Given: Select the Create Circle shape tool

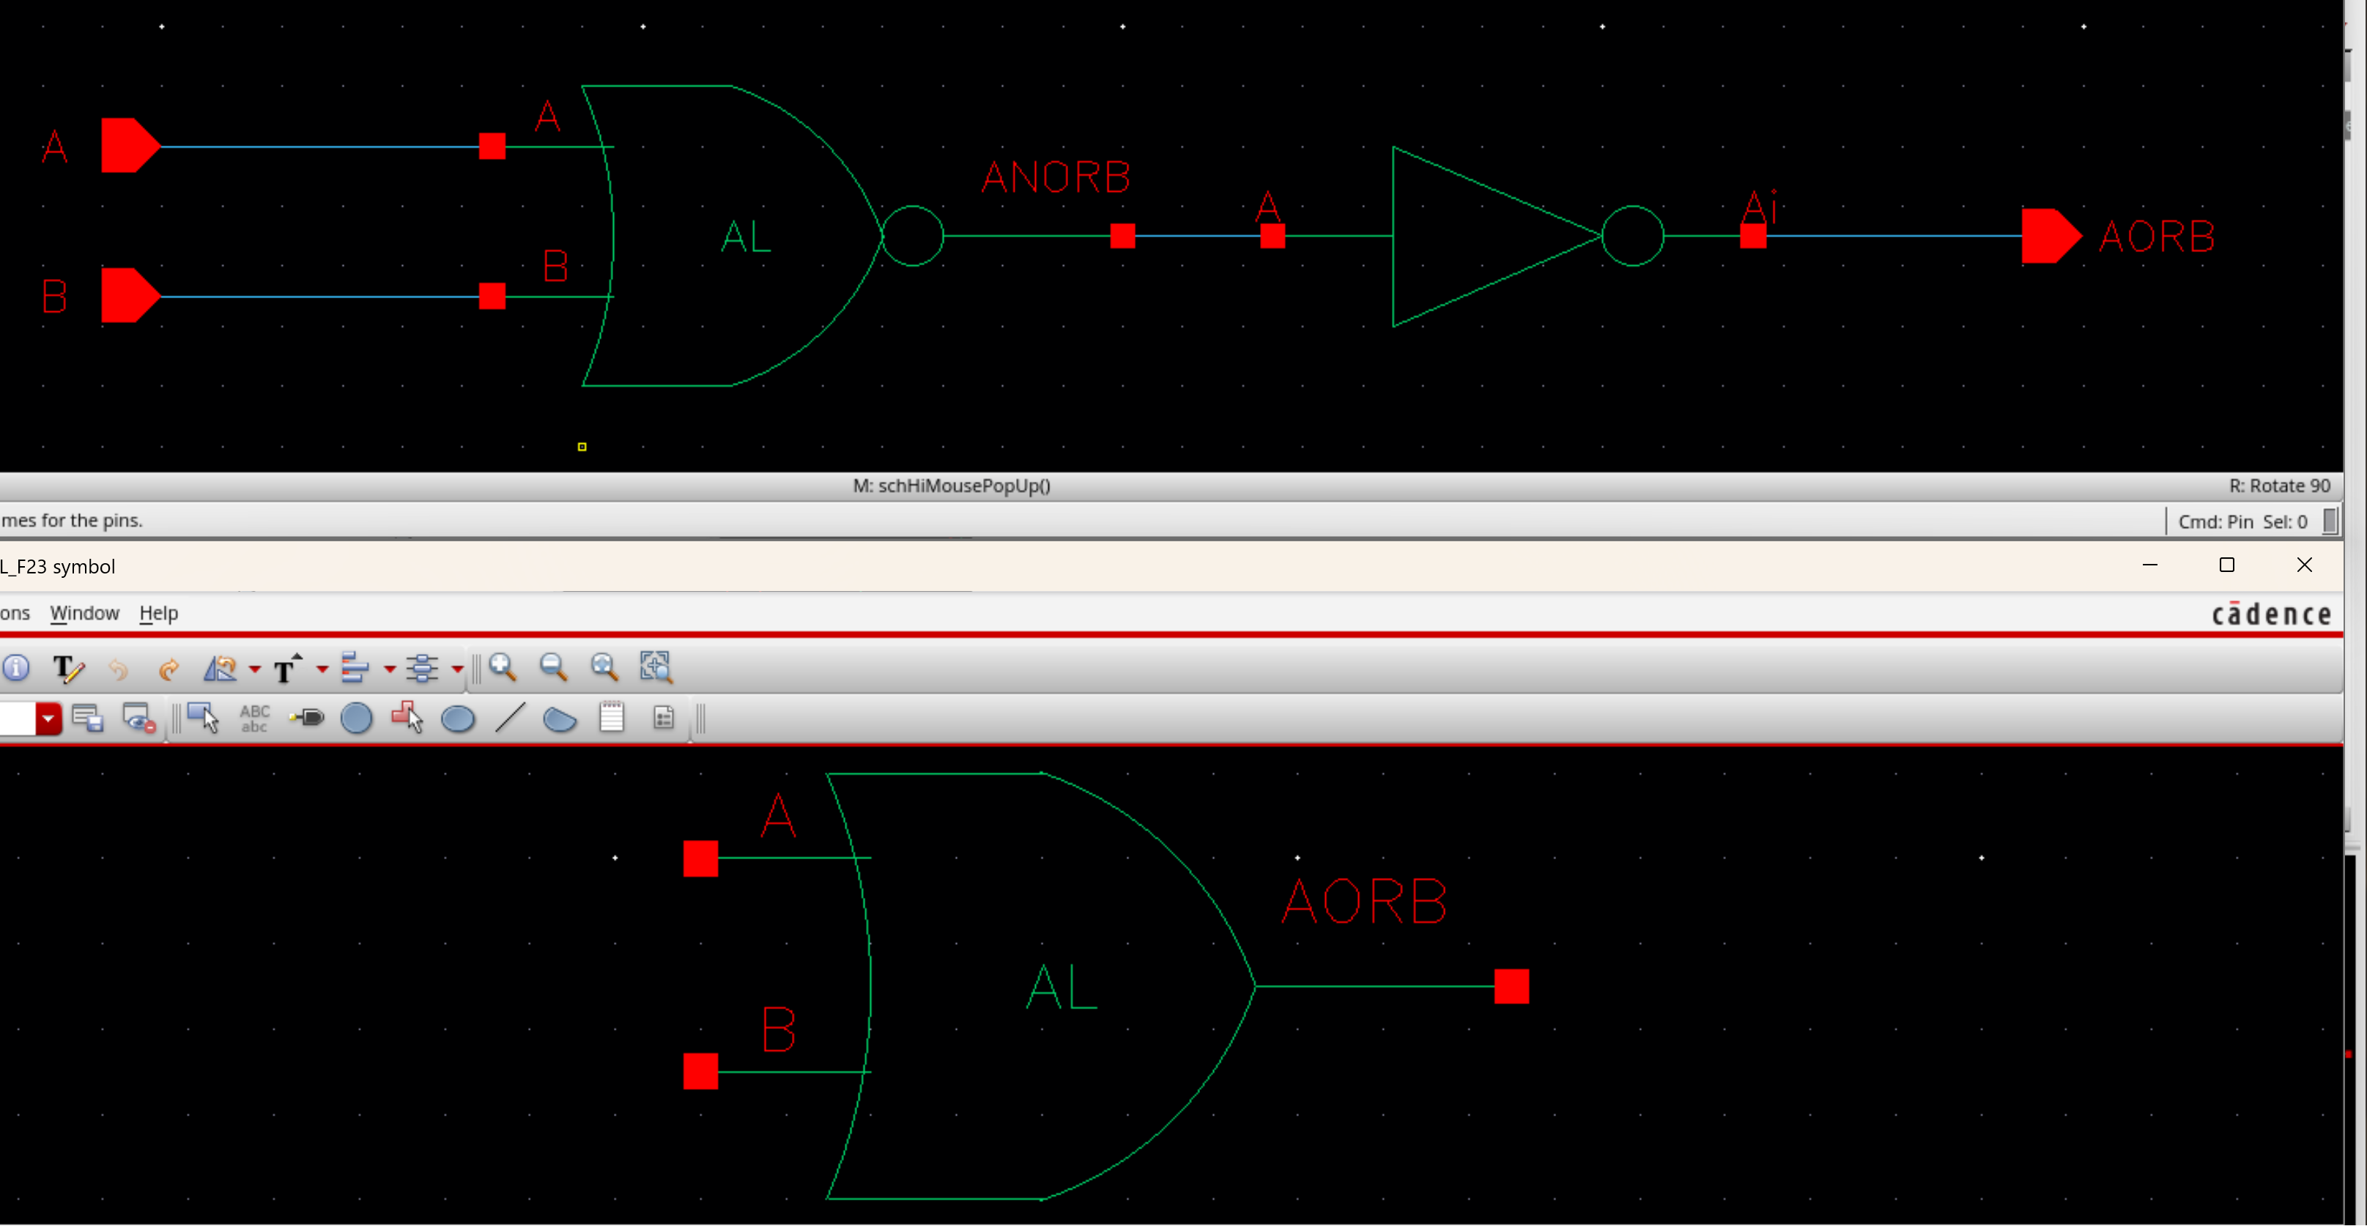Looking at the screenshot, I should (357, 718).
